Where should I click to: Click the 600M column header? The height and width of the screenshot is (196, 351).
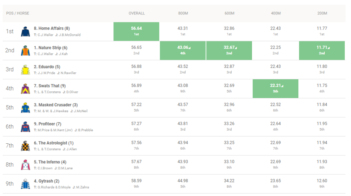[x=229, y=13]
